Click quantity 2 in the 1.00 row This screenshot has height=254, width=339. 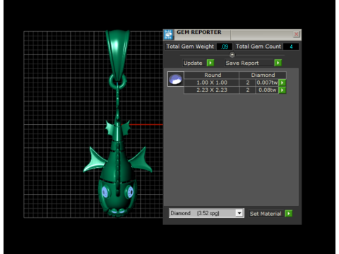tap(248, 83)
